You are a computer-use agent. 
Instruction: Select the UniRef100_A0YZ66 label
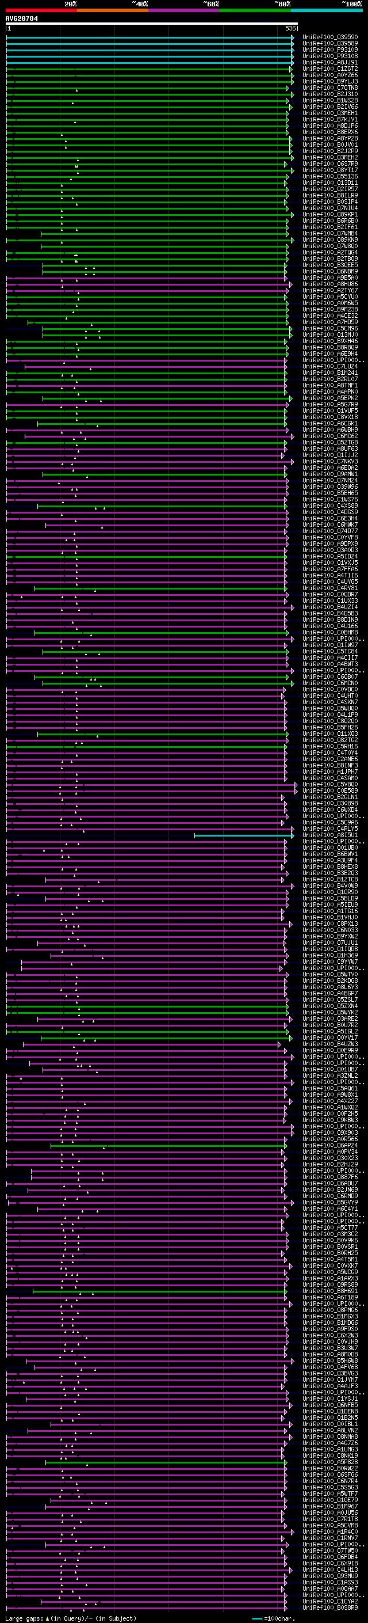tap(329, 75)
